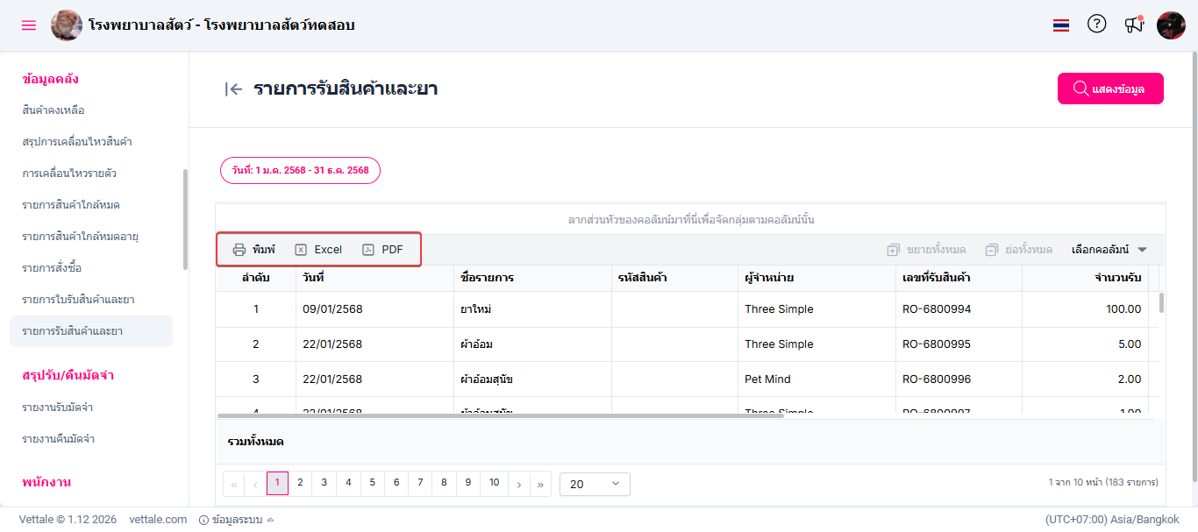Open the announcements megaphone icon
The width and height of the screenshot is (1198, 532).
1134,25
